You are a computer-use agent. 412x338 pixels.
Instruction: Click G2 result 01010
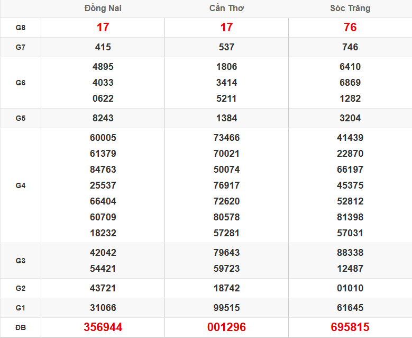[x=350, y=288]
